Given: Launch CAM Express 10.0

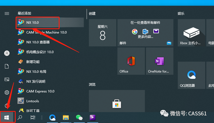Looking at the screenshot, I should click(50, 91).
